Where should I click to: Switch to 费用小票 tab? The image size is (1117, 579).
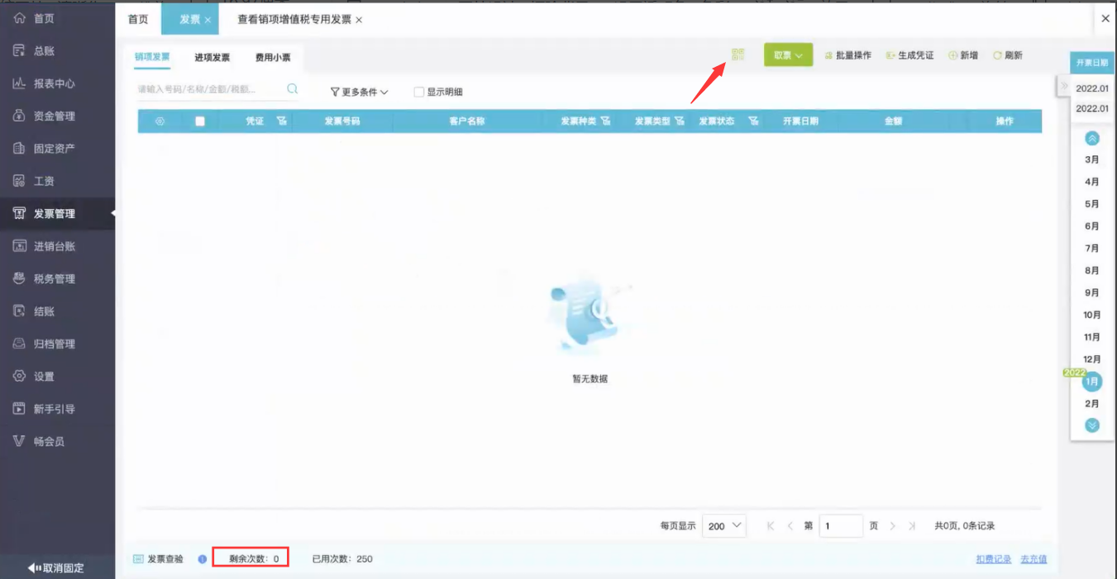(x=273, y=58)
